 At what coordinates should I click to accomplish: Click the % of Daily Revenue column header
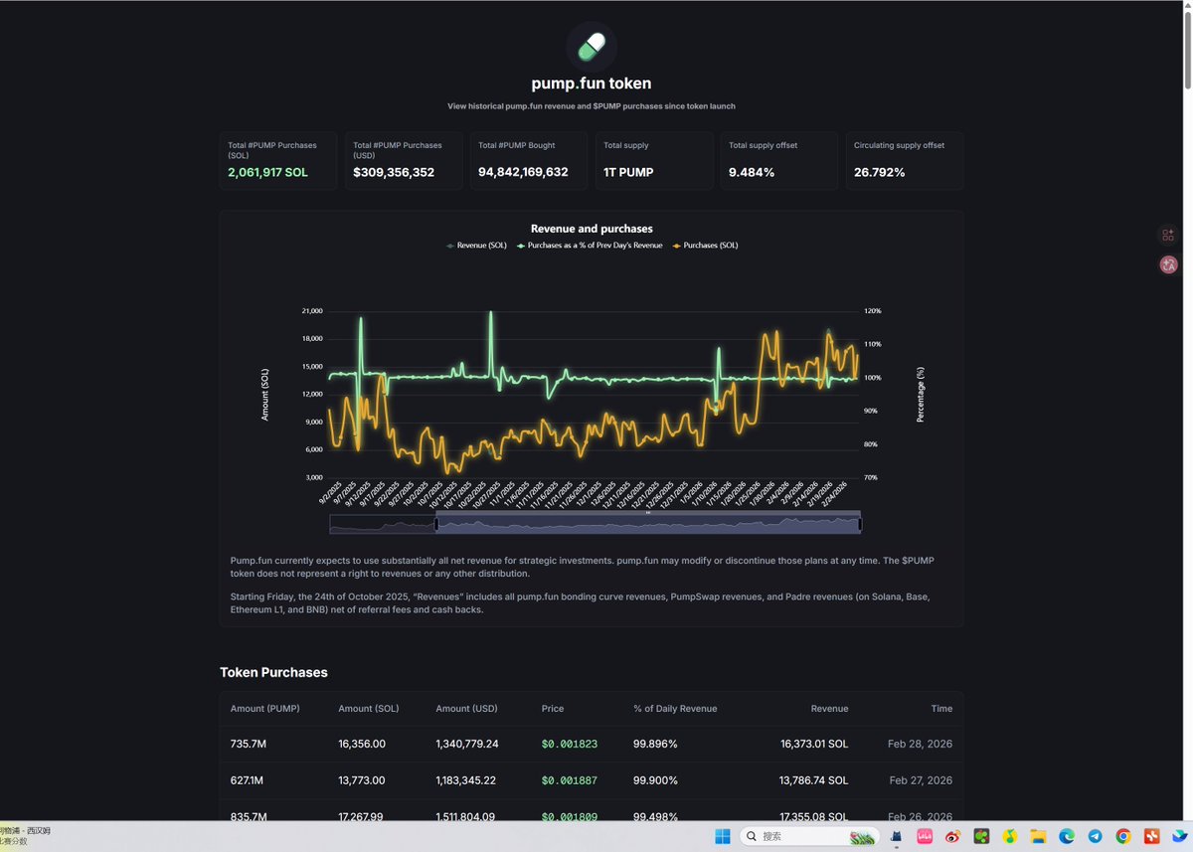coord(675,708)
